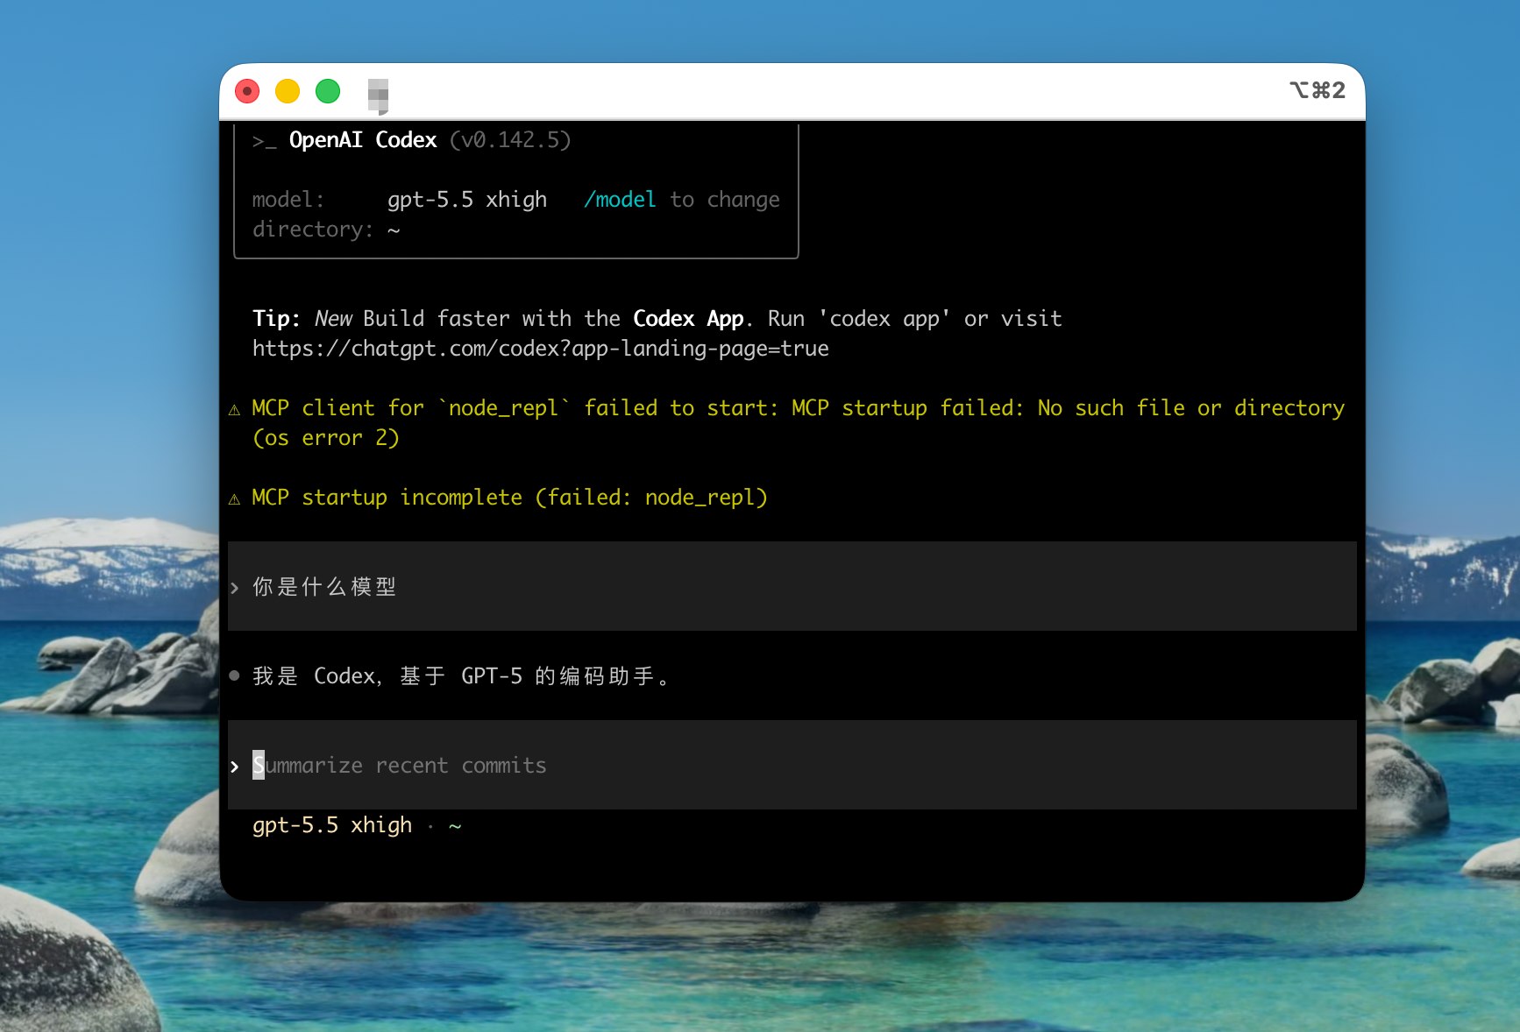Click the >_ prompt icon beside OpenAI Codex
The image size is (1520, 1032).
pos(264,141)
